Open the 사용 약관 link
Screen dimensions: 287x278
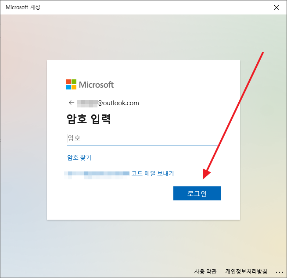[205, 271]
